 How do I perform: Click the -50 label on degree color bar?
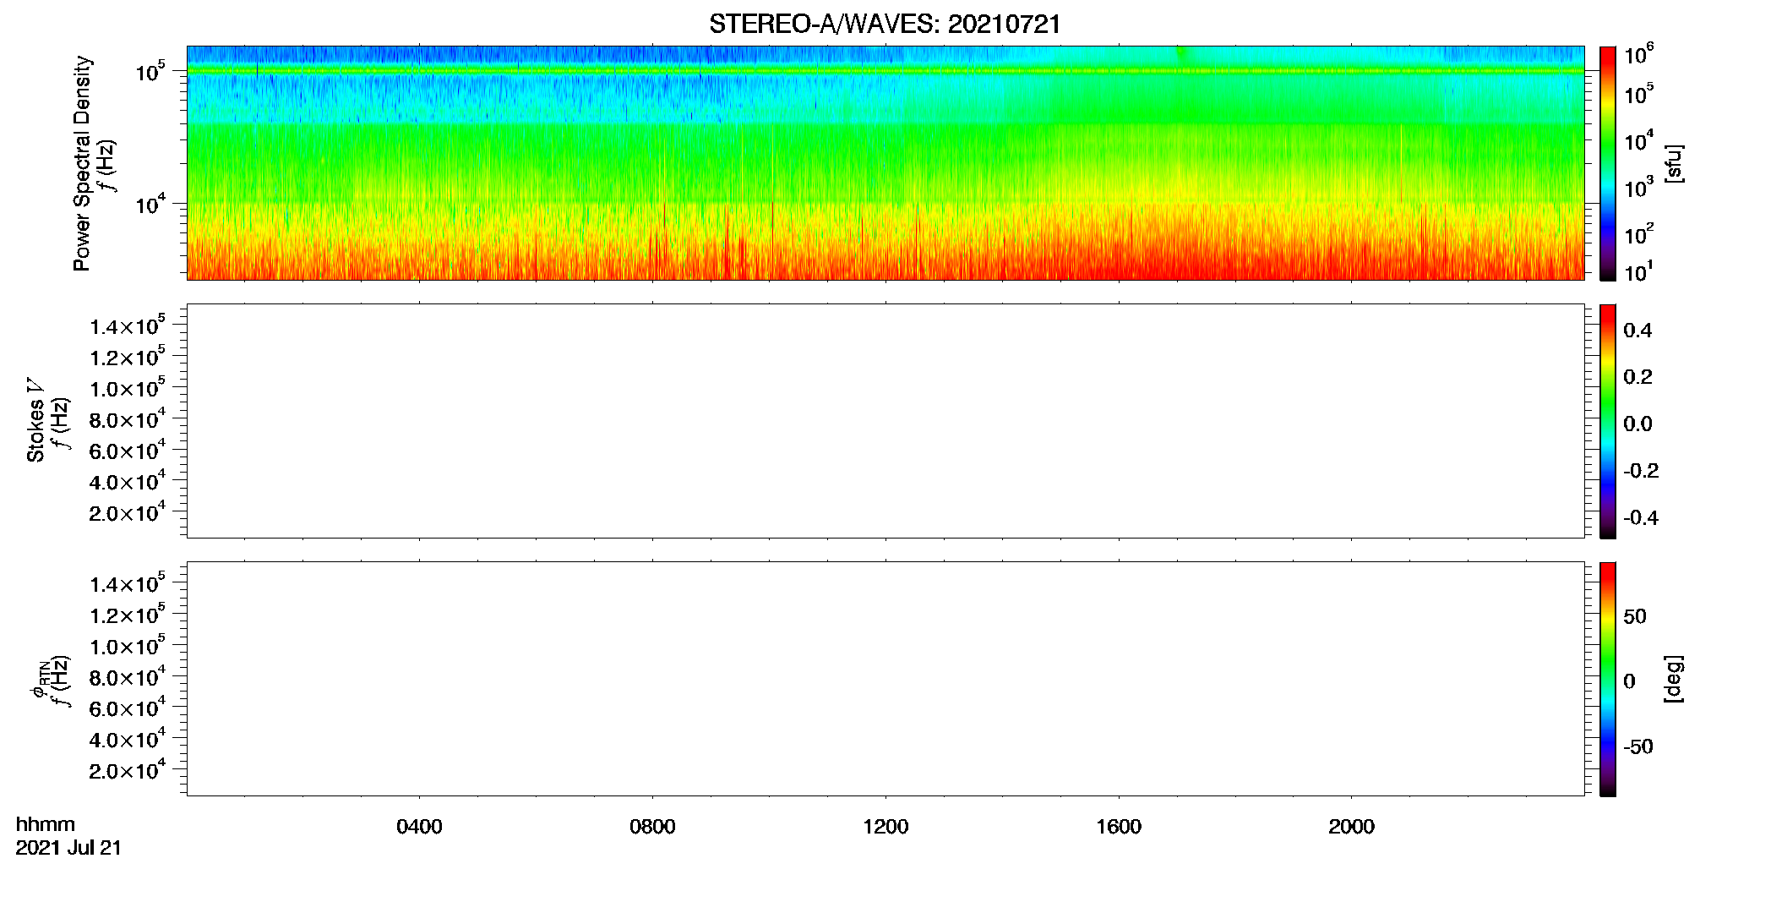[x=1638, y=747]
